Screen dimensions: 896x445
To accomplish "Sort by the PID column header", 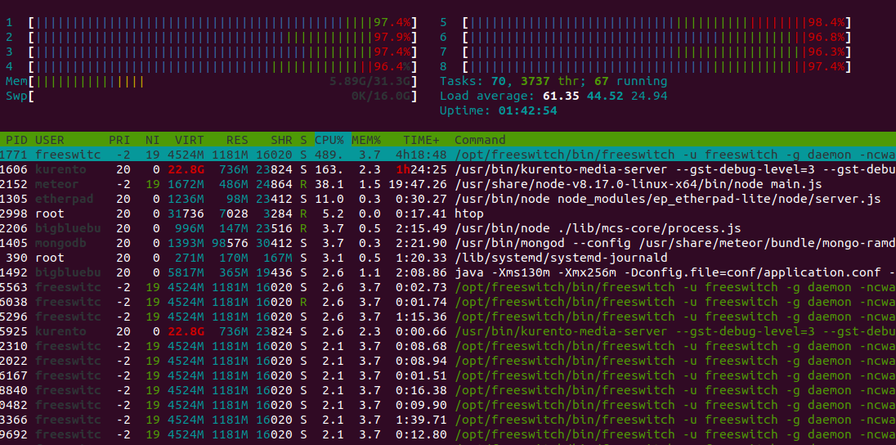I will click(x=16, y=140).
